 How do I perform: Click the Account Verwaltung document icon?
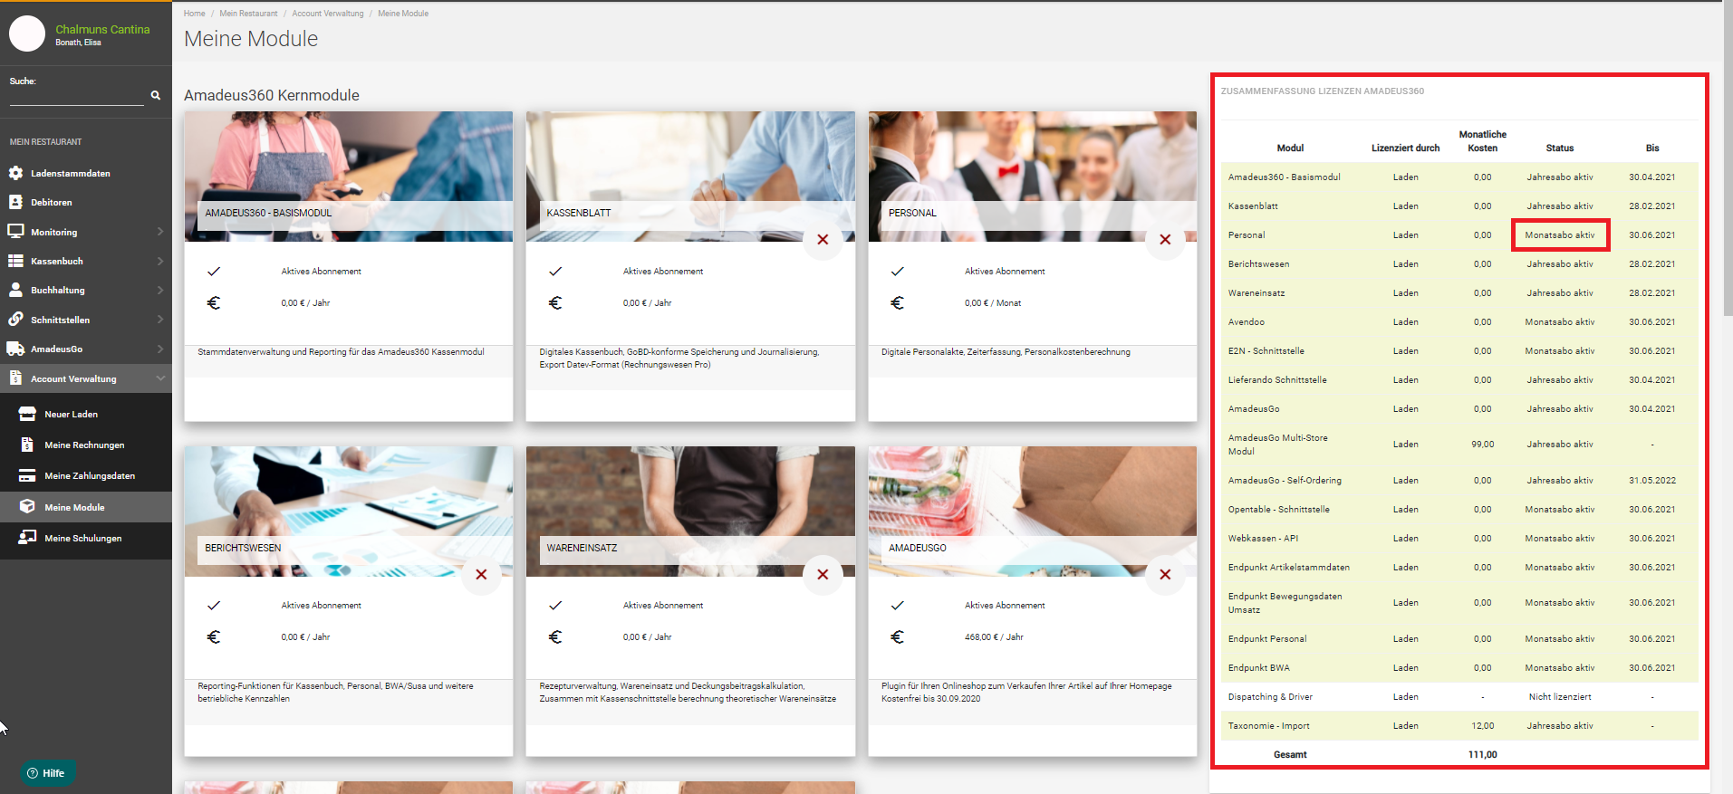[x=15, y=378]
